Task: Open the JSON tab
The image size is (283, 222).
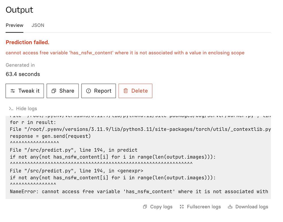Action: (x=38, y=25)
